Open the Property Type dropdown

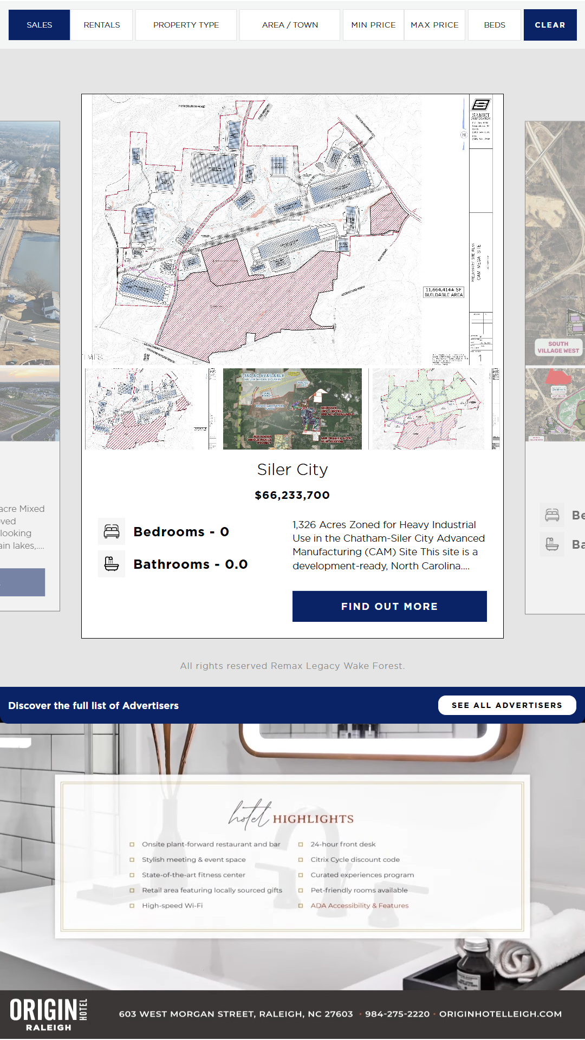(186, 25)
